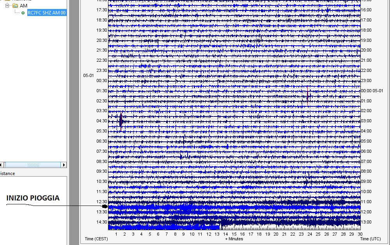390x245 pixels.
Task: Click the 05:30 CEST time label
Action: point(102,131)
